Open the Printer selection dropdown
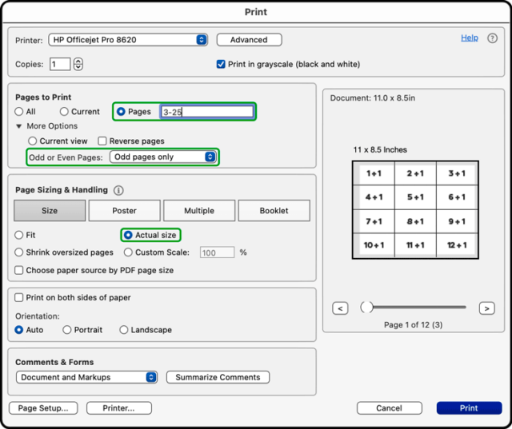512x429 pixels. [x=128, y=40]
